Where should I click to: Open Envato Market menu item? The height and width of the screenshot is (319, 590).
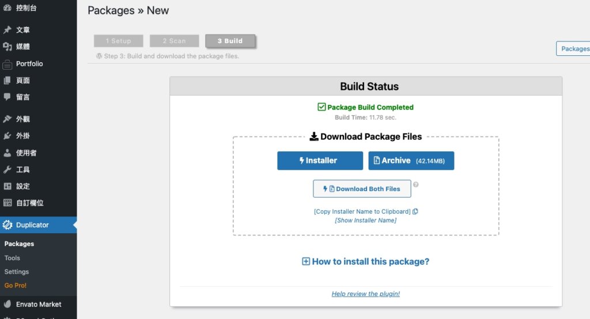pos(39,304)
